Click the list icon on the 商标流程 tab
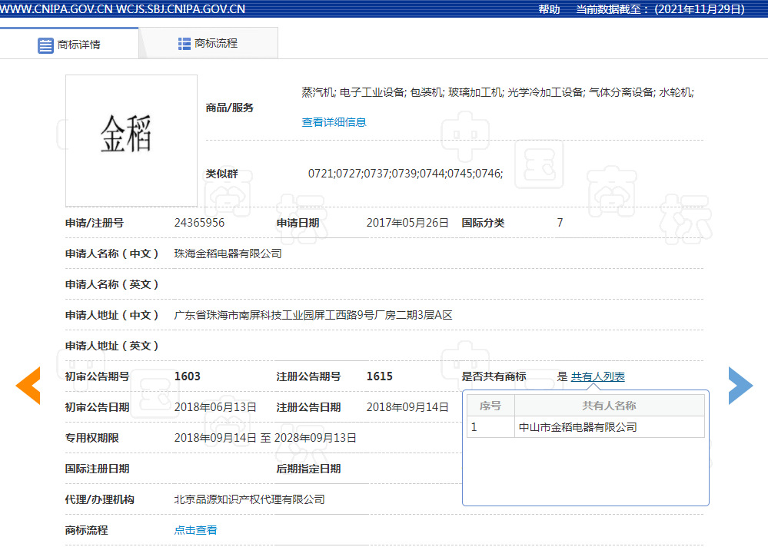This screenshot has width=768, height=547. [x=185, y=44]
